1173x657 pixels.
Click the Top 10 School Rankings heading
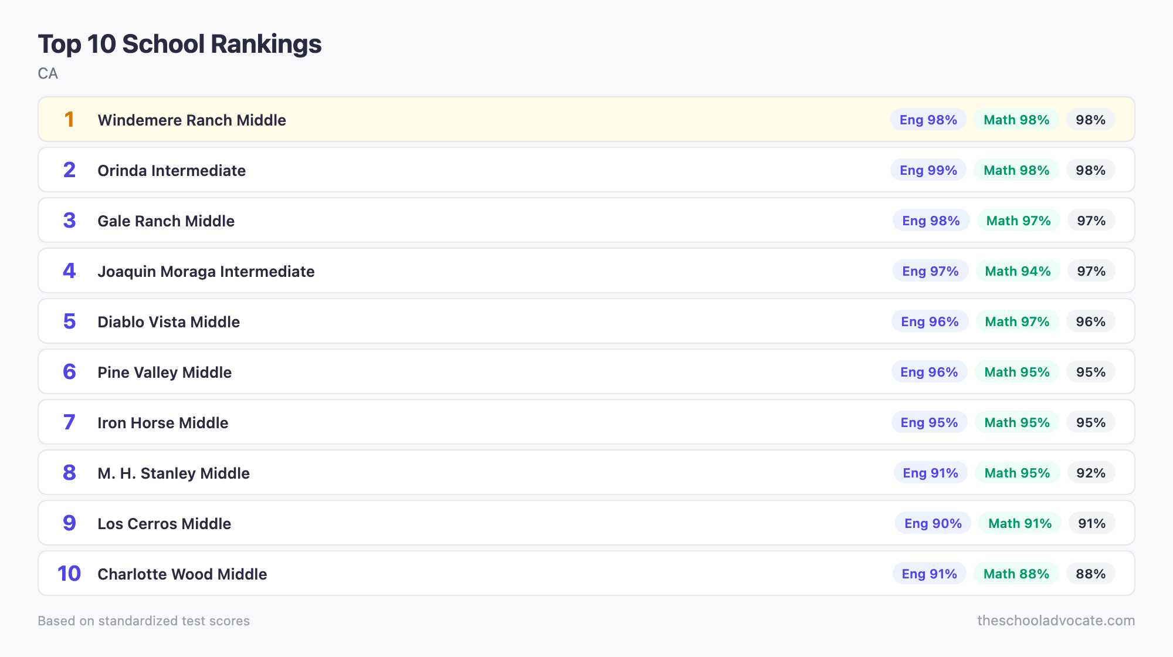click(179, 43)
